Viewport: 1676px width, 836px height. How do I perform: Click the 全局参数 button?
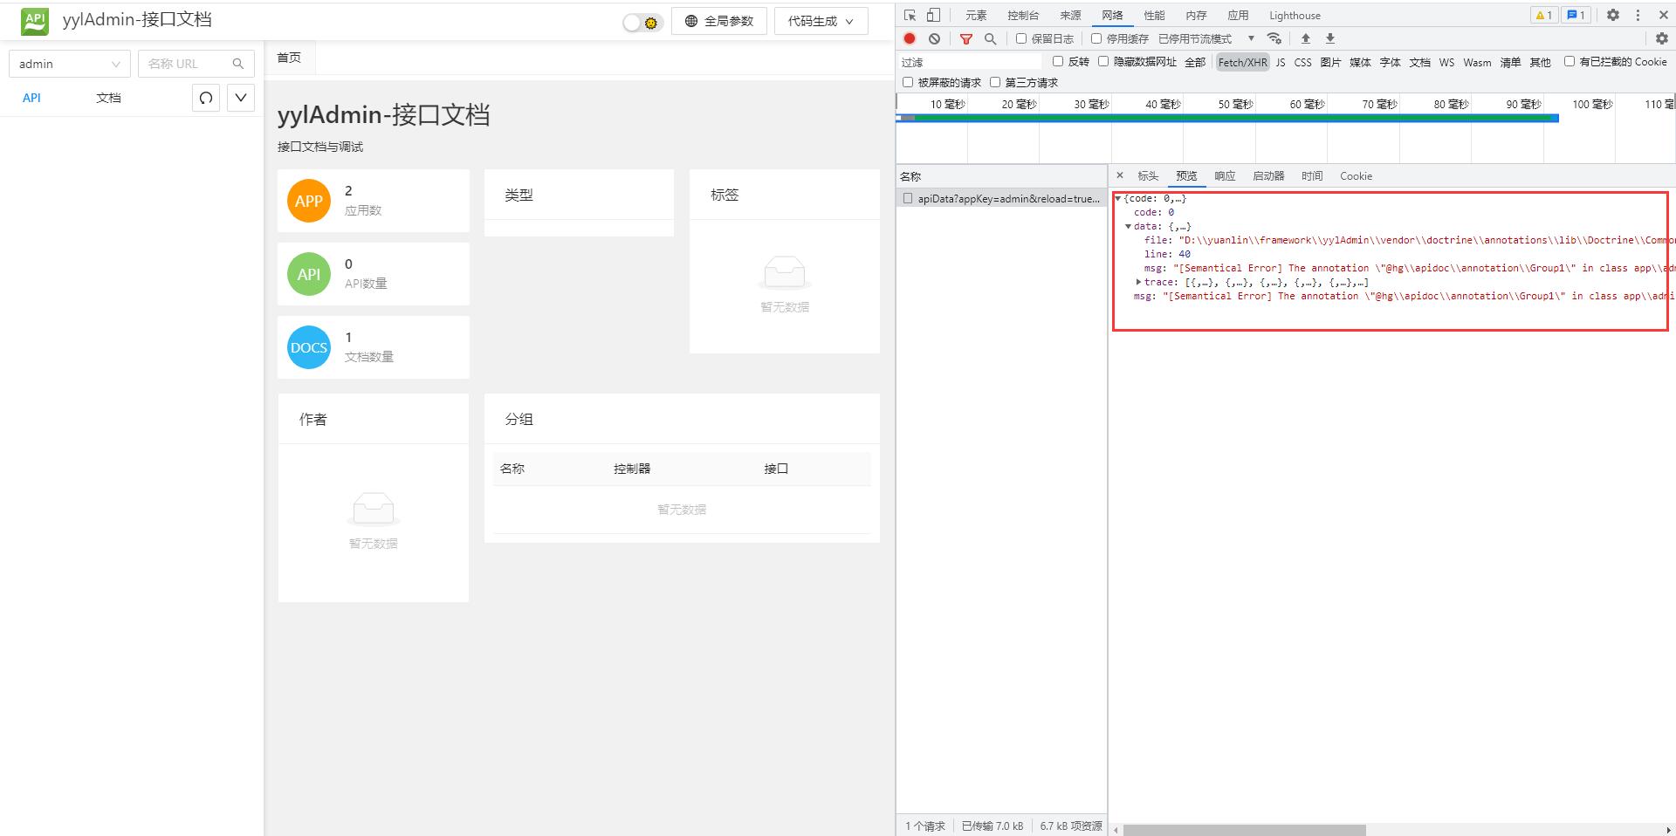(718, 21)
